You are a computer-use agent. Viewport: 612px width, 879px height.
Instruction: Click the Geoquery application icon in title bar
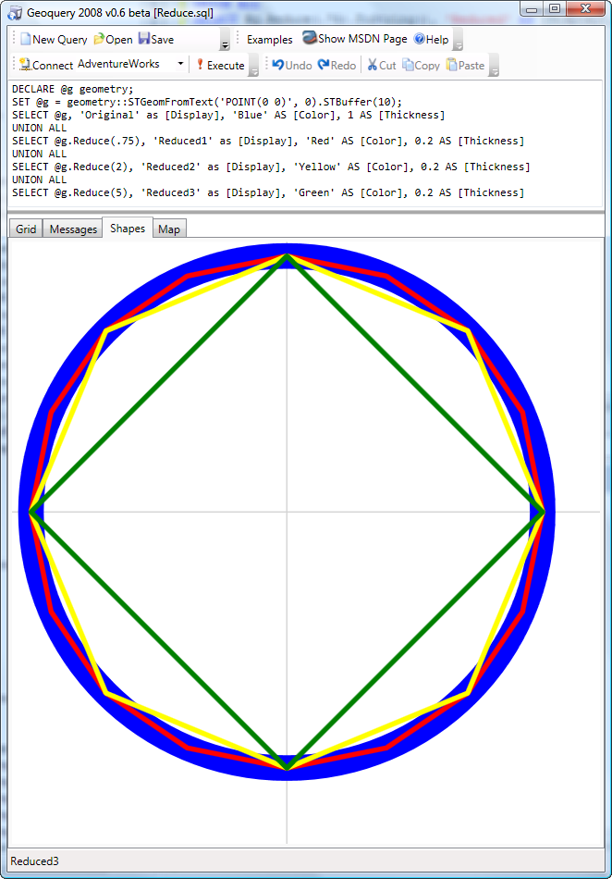15,12
